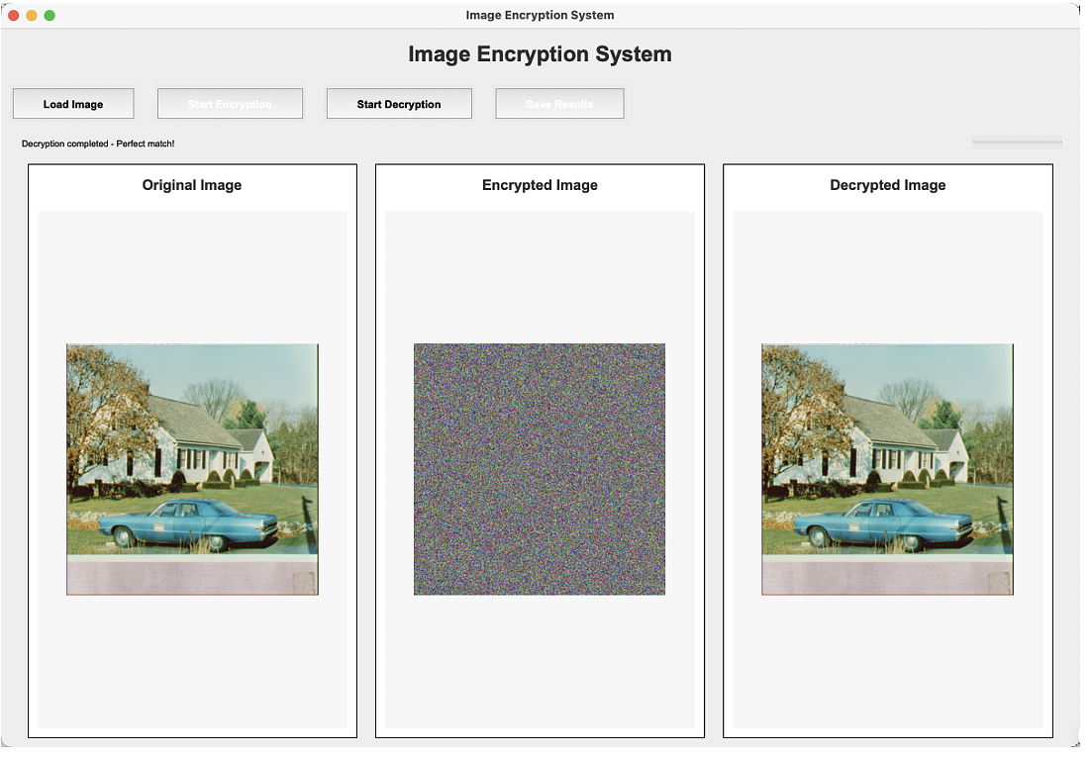Screen dimensions: 1092x759
Task: Click the "Original Image" panel title
Action: point(192,185)
